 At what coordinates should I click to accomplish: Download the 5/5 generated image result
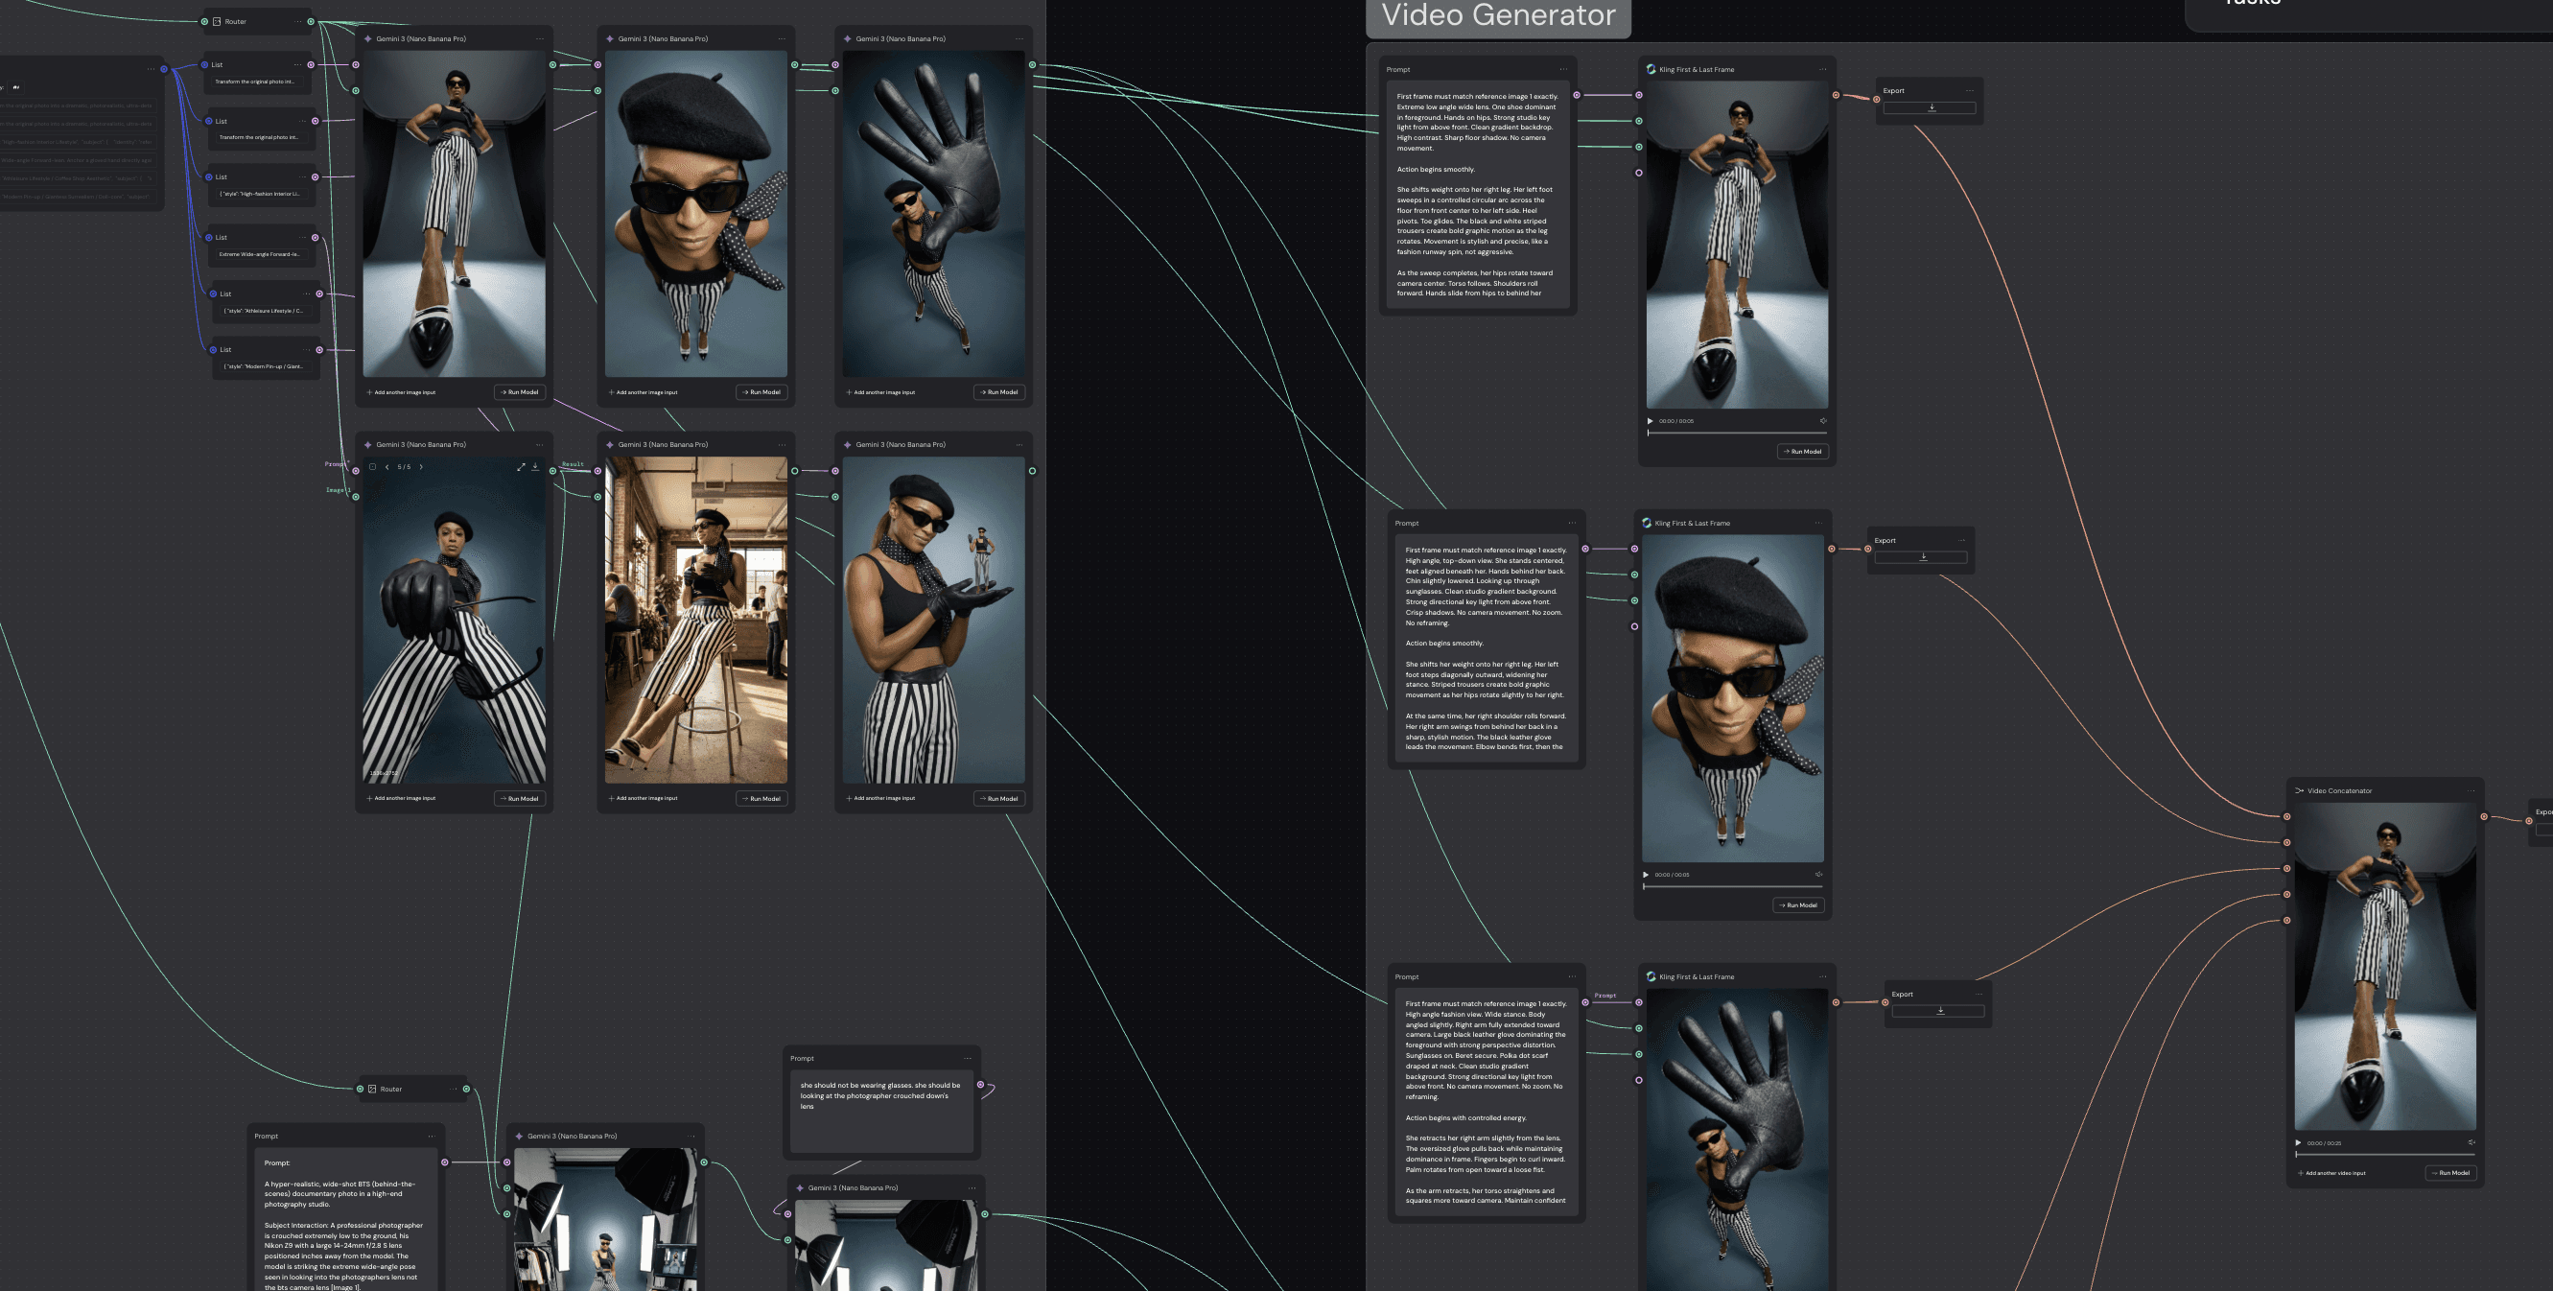coord(535,467)
